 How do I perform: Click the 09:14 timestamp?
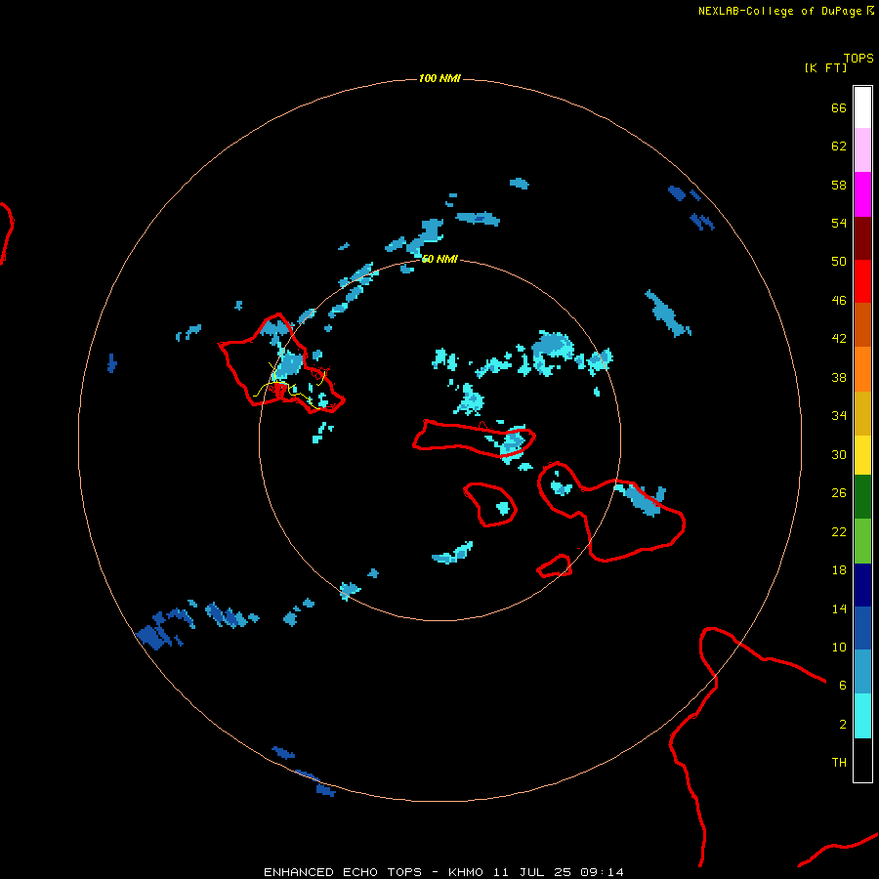pyautogui.click(x=604, y=872)
